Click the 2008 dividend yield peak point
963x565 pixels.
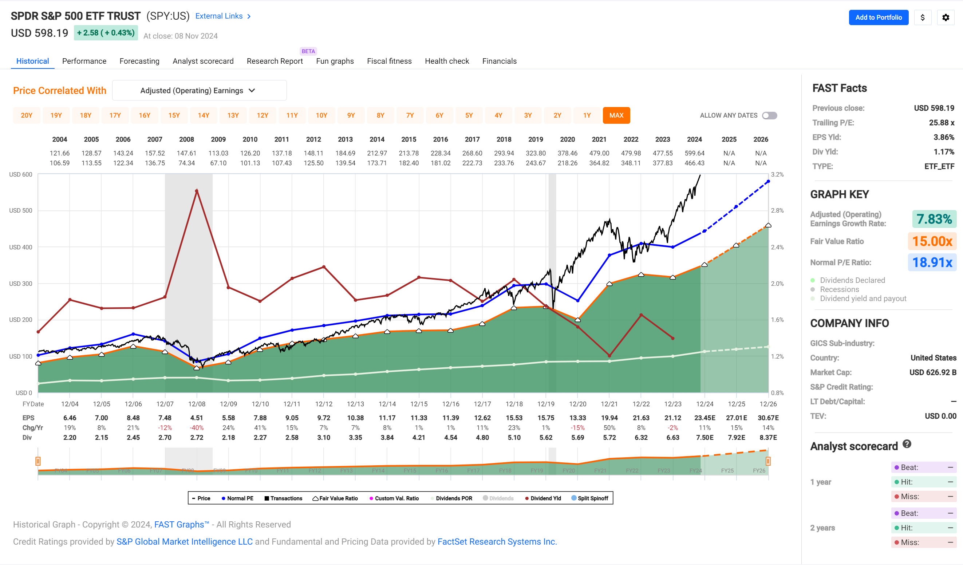197,191
